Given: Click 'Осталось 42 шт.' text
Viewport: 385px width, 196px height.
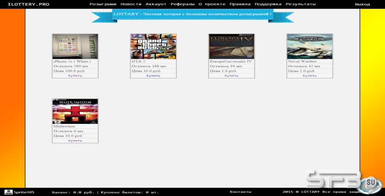Looking at the screenshot, I should pos(305,66).
